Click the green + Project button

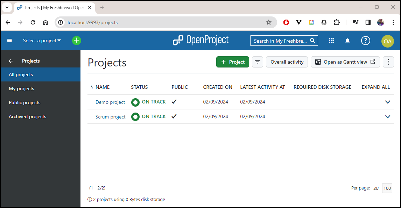[233, 62]
